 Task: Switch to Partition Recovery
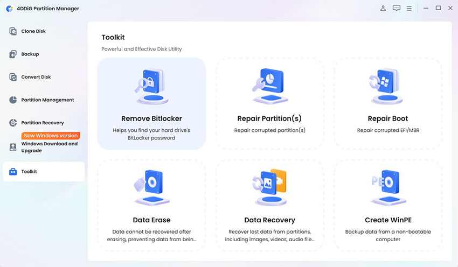tap(43, 123)
